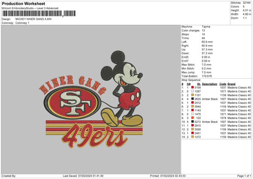Click the Trims value 44

[203, 38]
